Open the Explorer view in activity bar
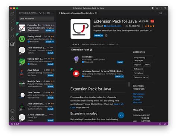Image resolution: width=177 pixels, height=137 pixels. coord(12,14)
